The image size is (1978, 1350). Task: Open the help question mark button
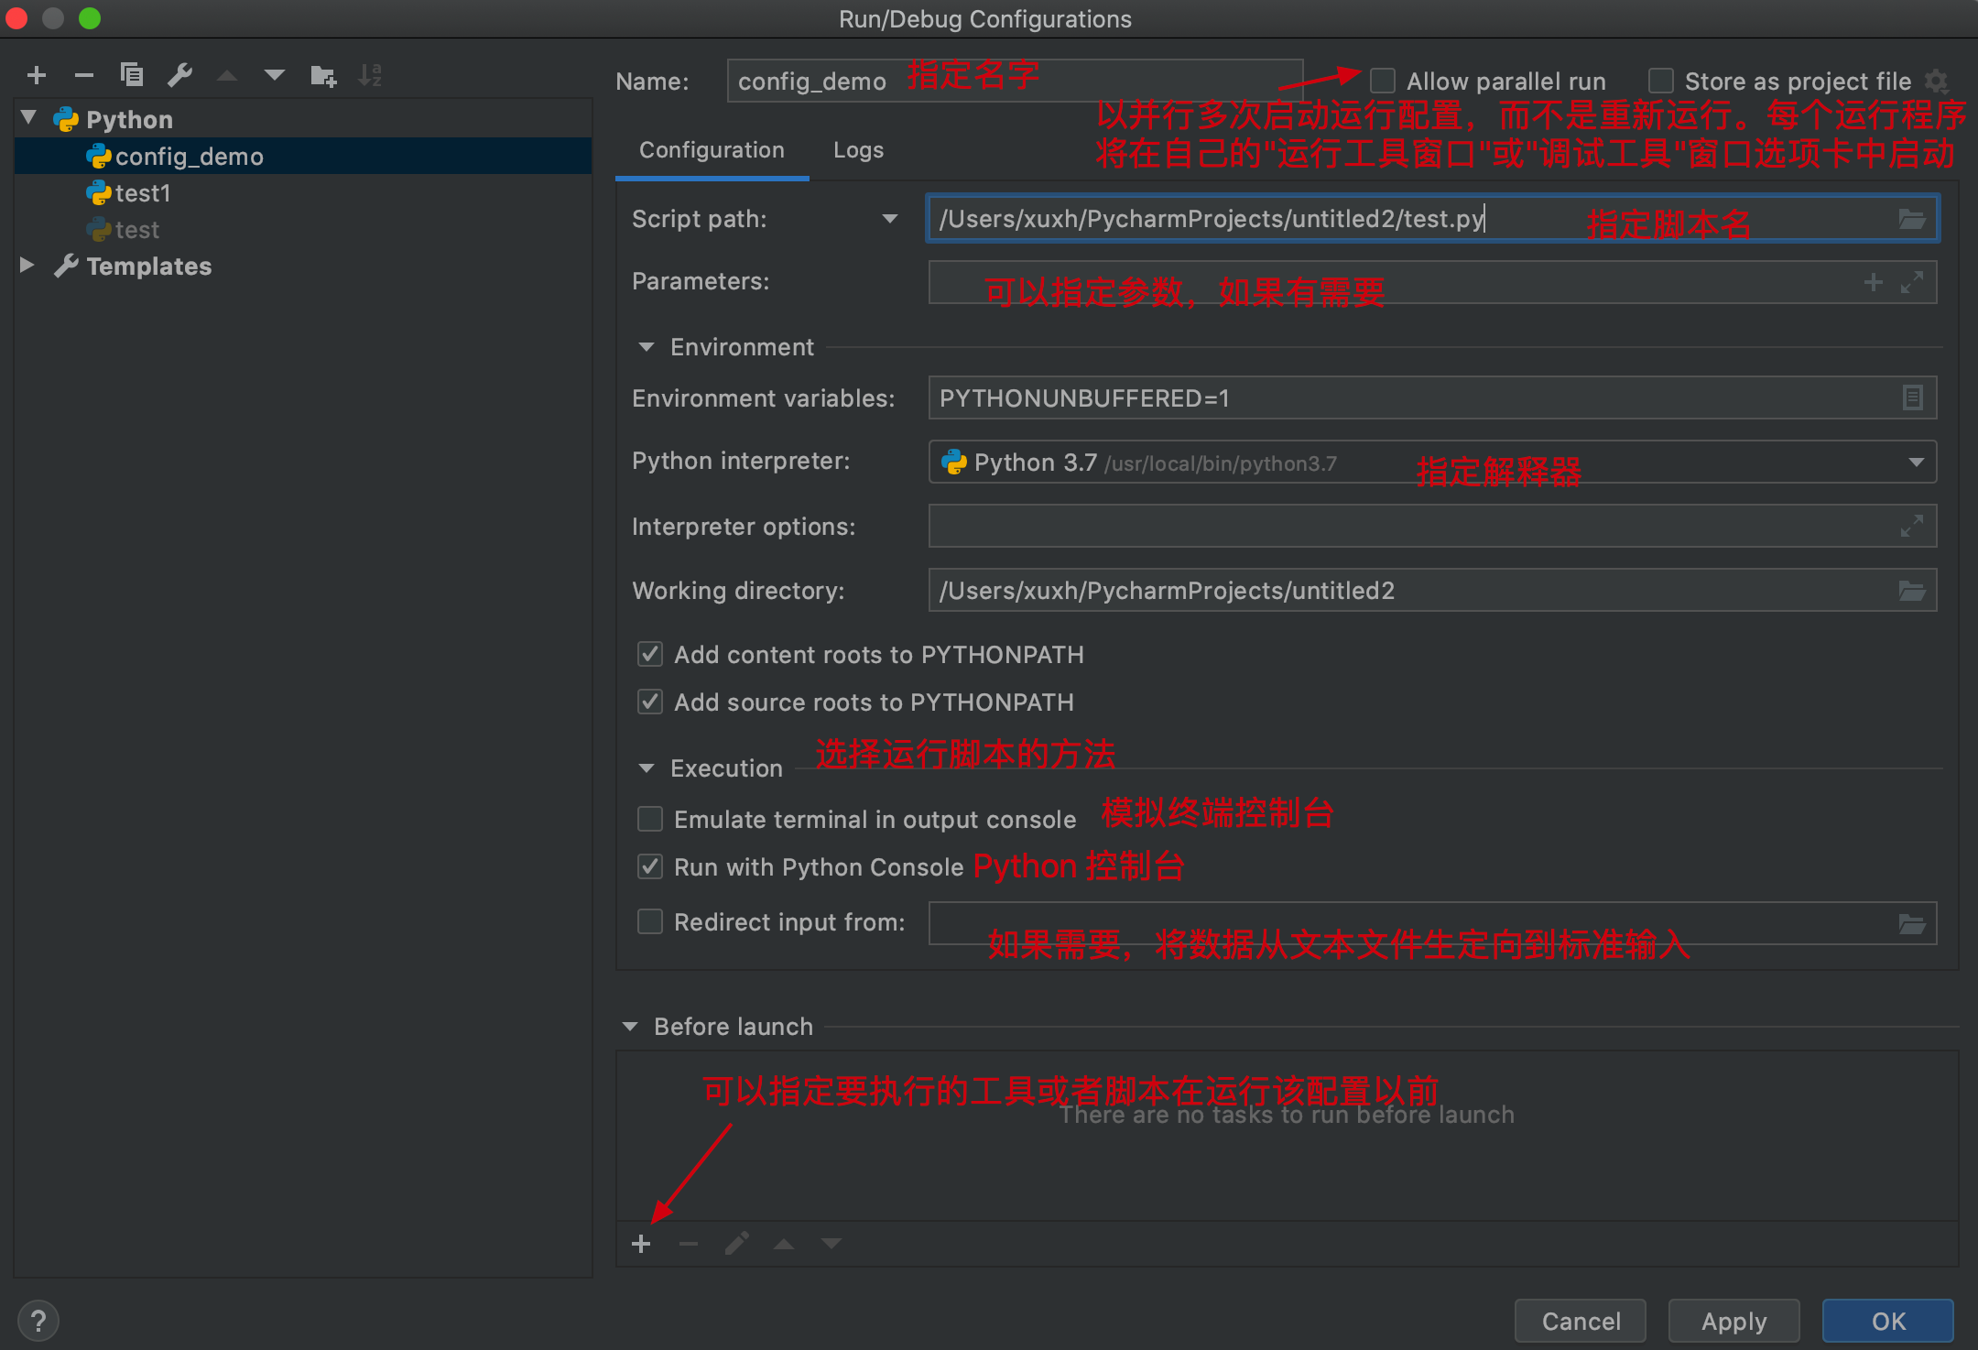(x=38, y=1321)
